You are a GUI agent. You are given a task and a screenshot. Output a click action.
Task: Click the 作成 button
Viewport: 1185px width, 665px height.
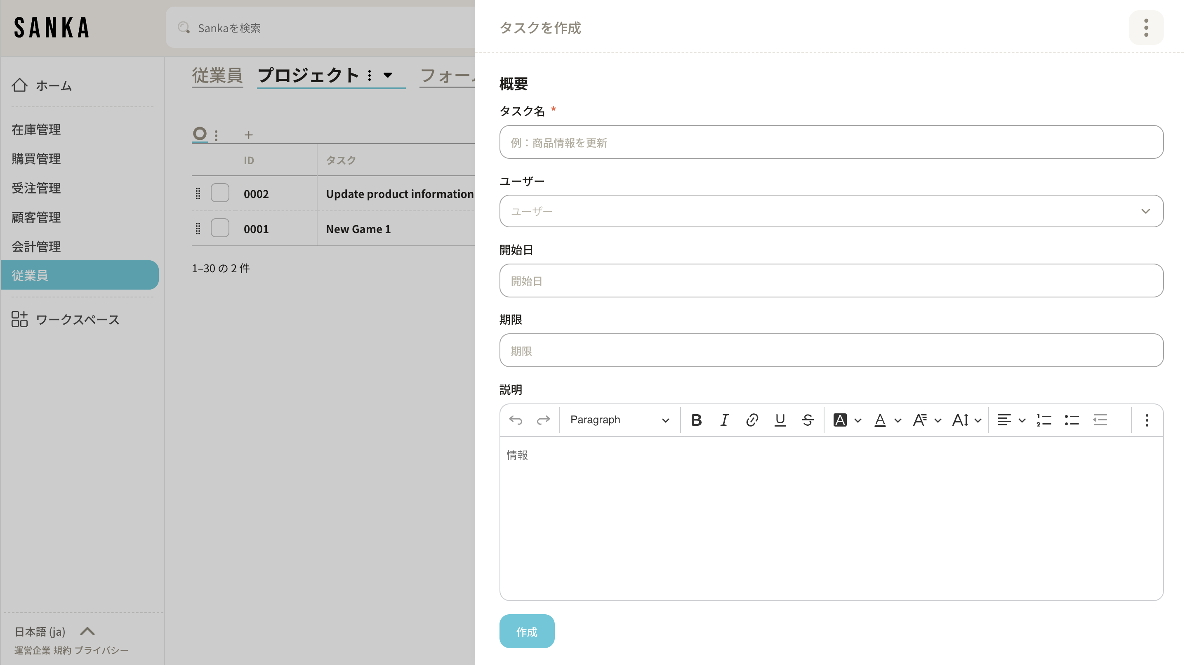(x=527, y=632)
